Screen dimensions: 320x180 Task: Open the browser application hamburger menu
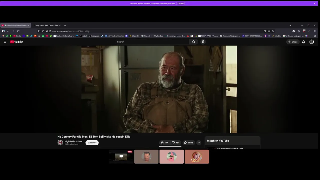pos(314,31)
